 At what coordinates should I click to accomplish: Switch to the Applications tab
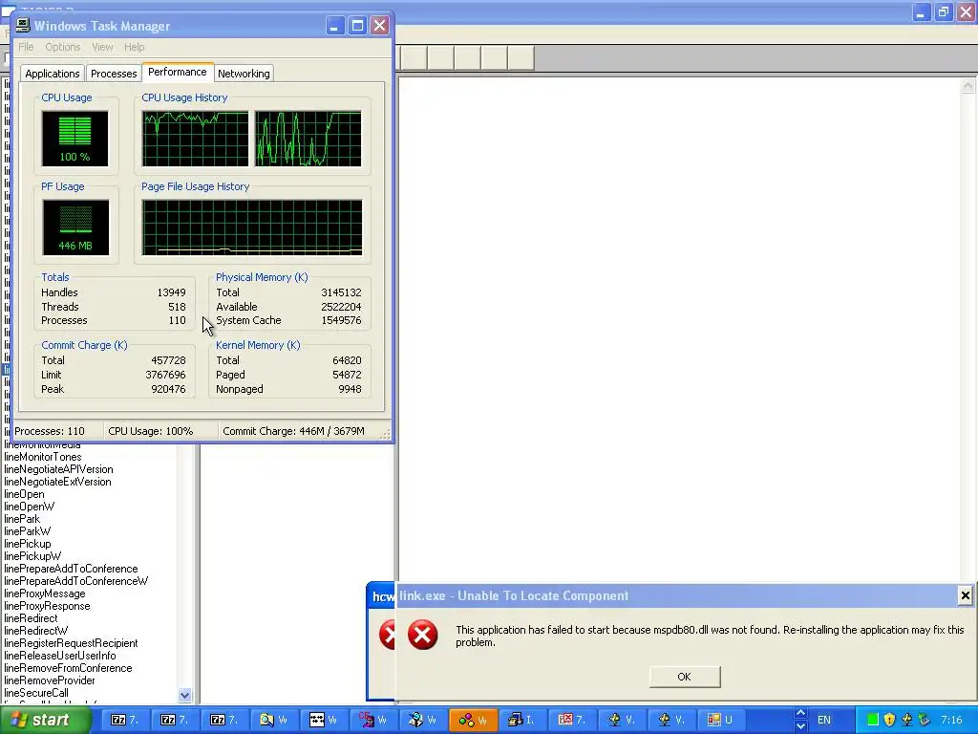point(53,74)
